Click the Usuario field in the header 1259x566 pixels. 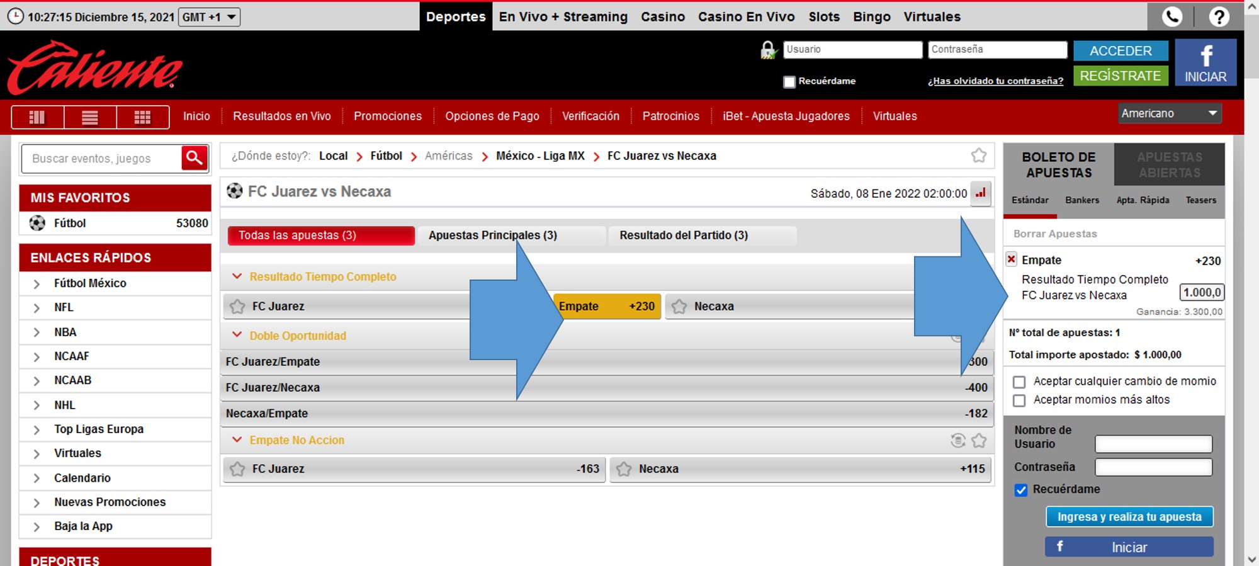point(852,50)
